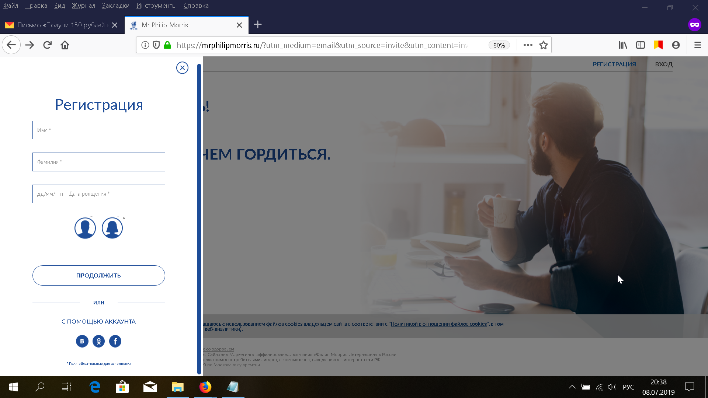
Task: Click the battery status tray icon
Action: [x=586, y=387]
